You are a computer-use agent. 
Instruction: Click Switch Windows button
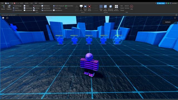tap(116, 8)
